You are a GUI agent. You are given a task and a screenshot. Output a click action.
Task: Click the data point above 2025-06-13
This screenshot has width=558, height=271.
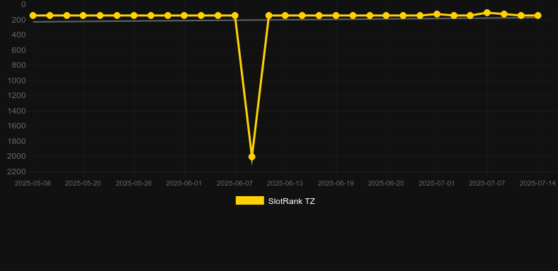(x=285, y=16)
